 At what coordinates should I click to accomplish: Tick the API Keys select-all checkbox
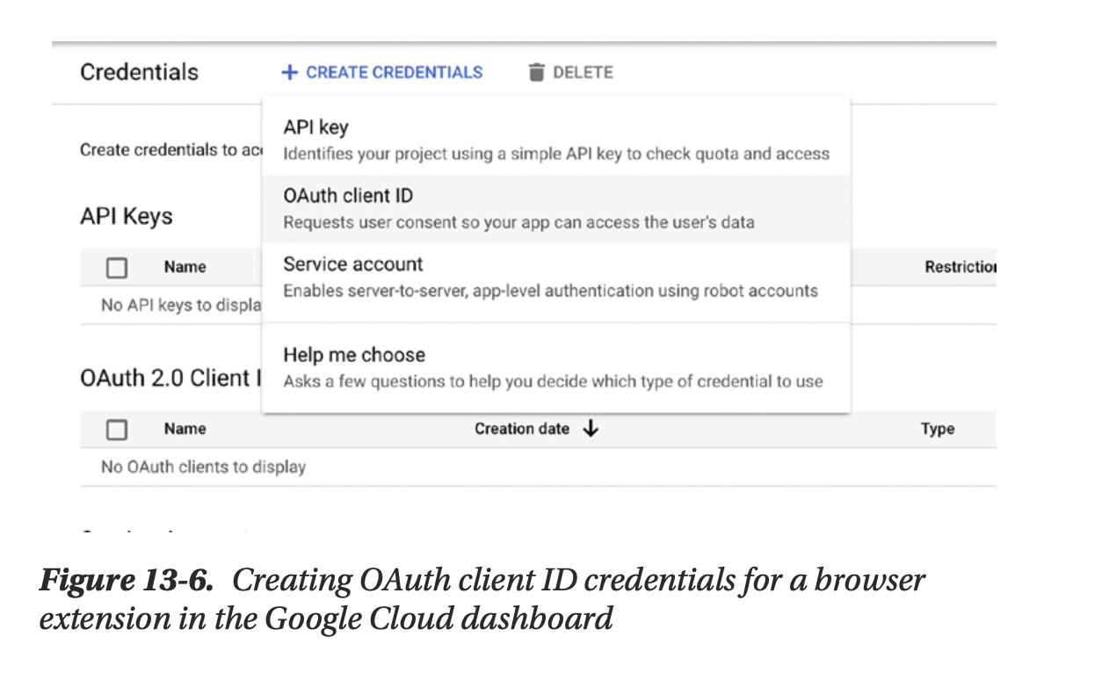click(117, 268)
